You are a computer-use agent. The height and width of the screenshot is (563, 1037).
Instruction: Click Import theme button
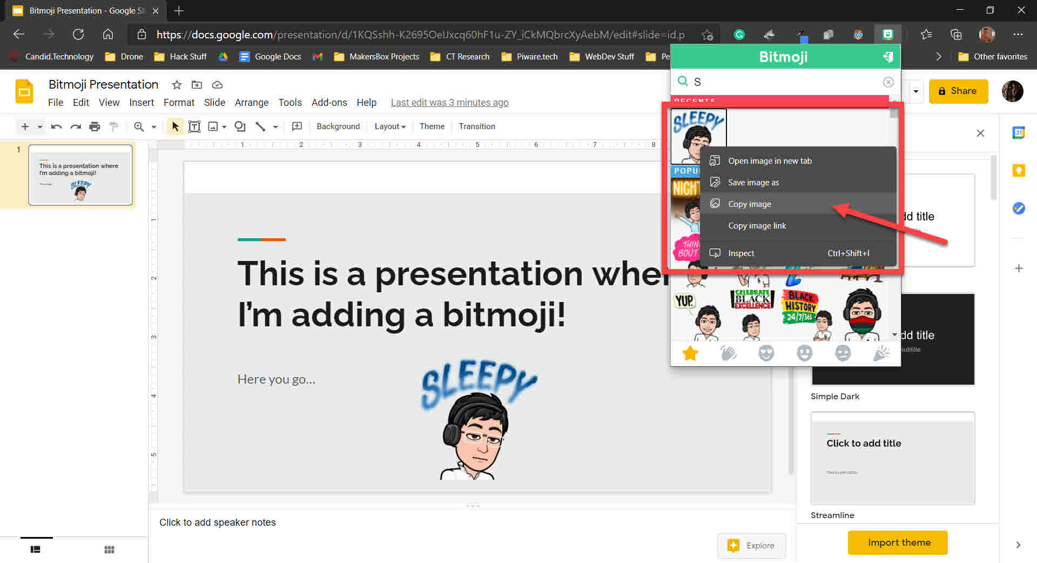click(898, 542)
